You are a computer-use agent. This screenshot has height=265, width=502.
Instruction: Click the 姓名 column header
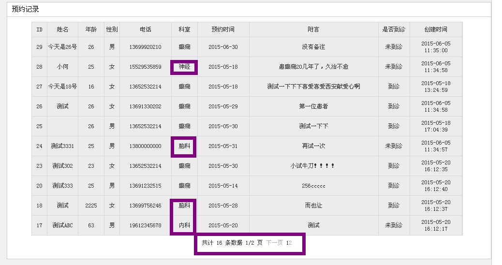pos(62,29)
